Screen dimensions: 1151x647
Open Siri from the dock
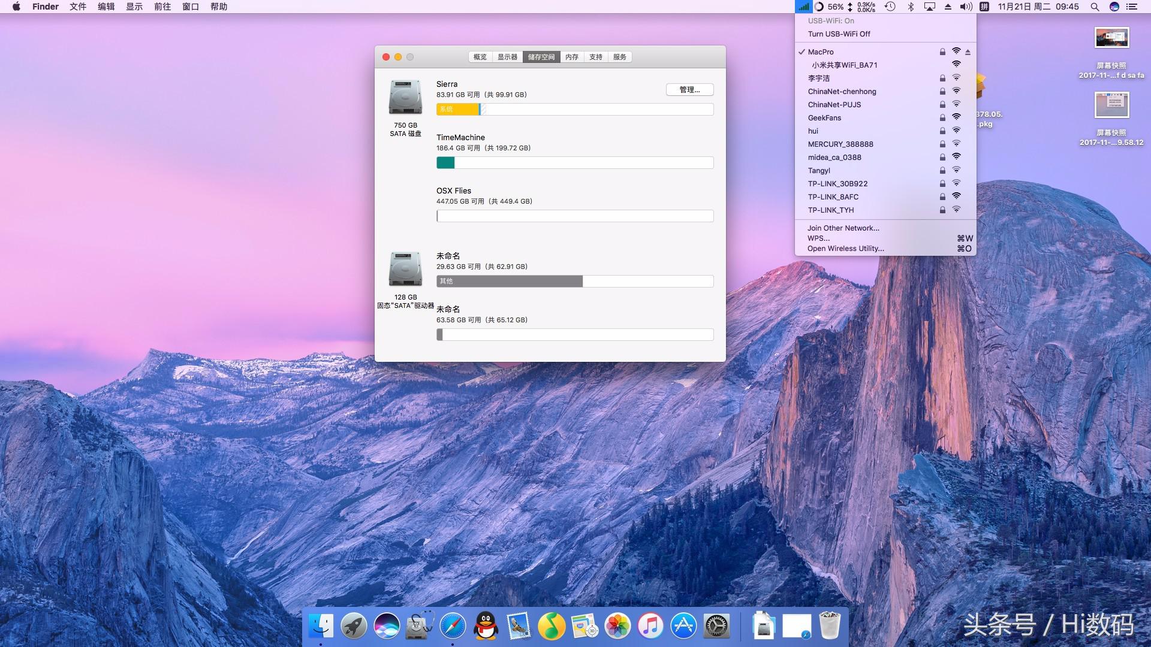pyautogui.click(x=387, y=627)
